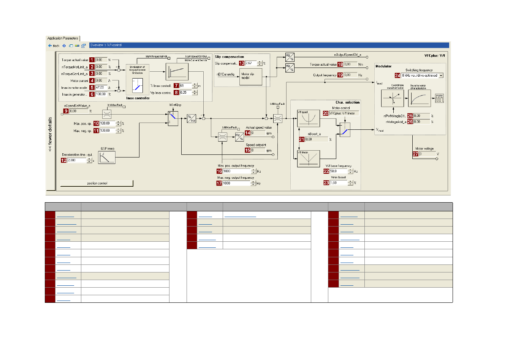Click the Char. selection switch block
The image size is (513, 362).
tap(345, 130)
